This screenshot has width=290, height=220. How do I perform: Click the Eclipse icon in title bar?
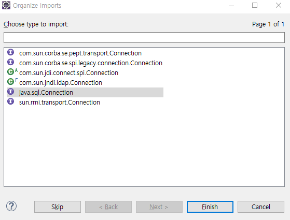(6, 5)
